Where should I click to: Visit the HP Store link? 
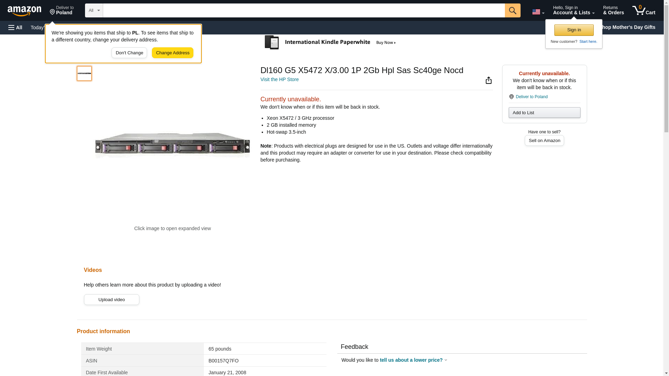pos(279,79)
